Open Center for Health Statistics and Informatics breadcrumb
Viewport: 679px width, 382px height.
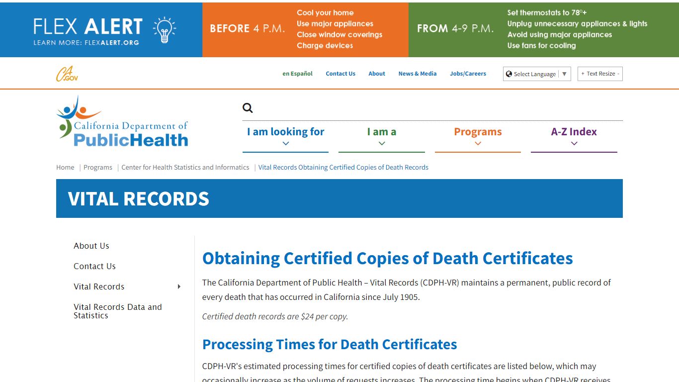(185, 167)
